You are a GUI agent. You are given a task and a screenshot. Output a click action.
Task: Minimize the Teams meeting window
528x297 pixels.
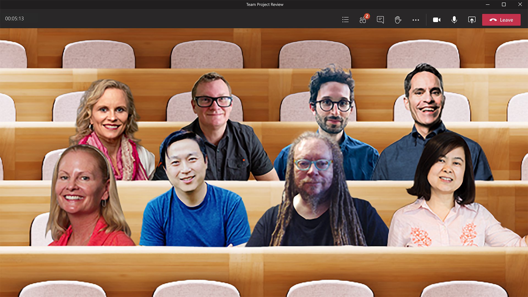pyautogui.click(x=488, y=4)
